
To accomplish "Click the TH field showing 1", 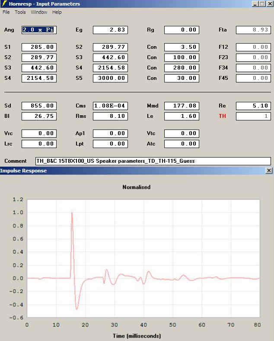I will tap(253, 116).
